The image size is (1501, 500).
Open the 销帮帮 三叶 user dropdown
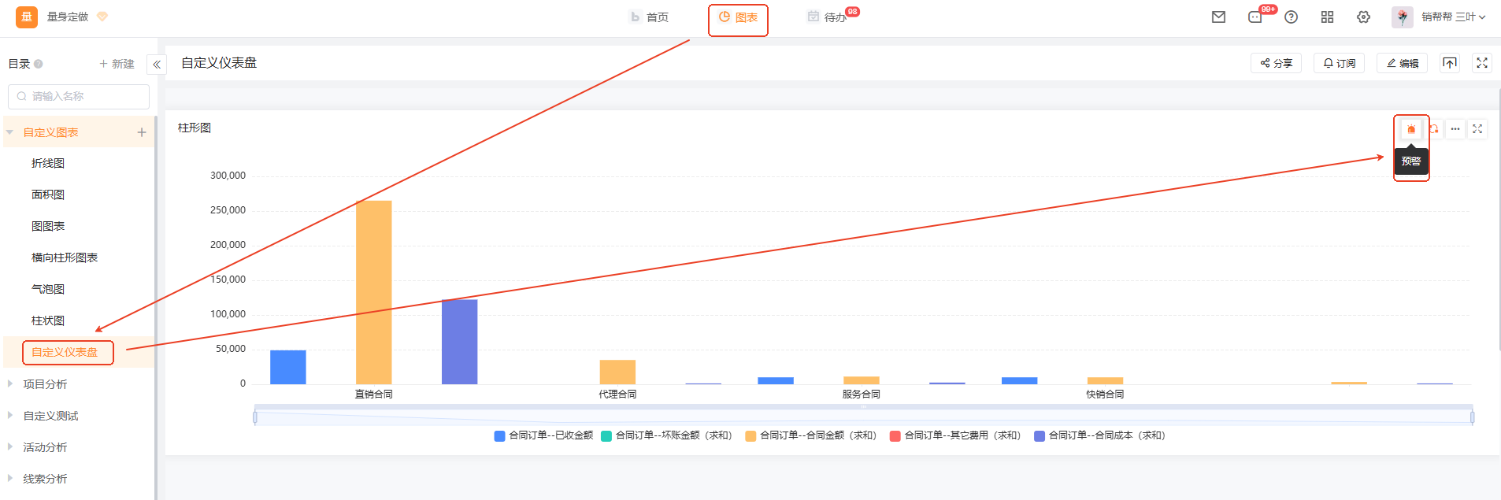click(x=1453, y=17)
